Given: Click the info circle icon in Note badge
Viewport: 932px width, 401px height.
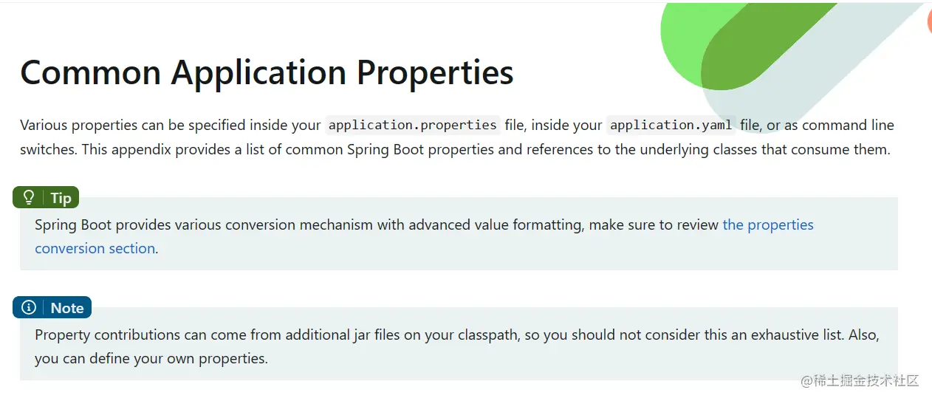Looking at the screenshot, I should [29, 307].
